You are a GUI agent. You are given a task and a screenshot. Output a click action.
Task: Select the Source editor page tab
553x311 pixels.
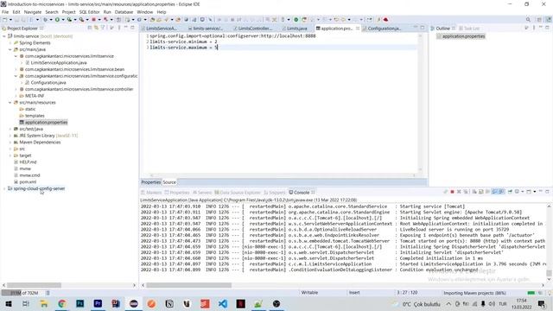[169, 182]
